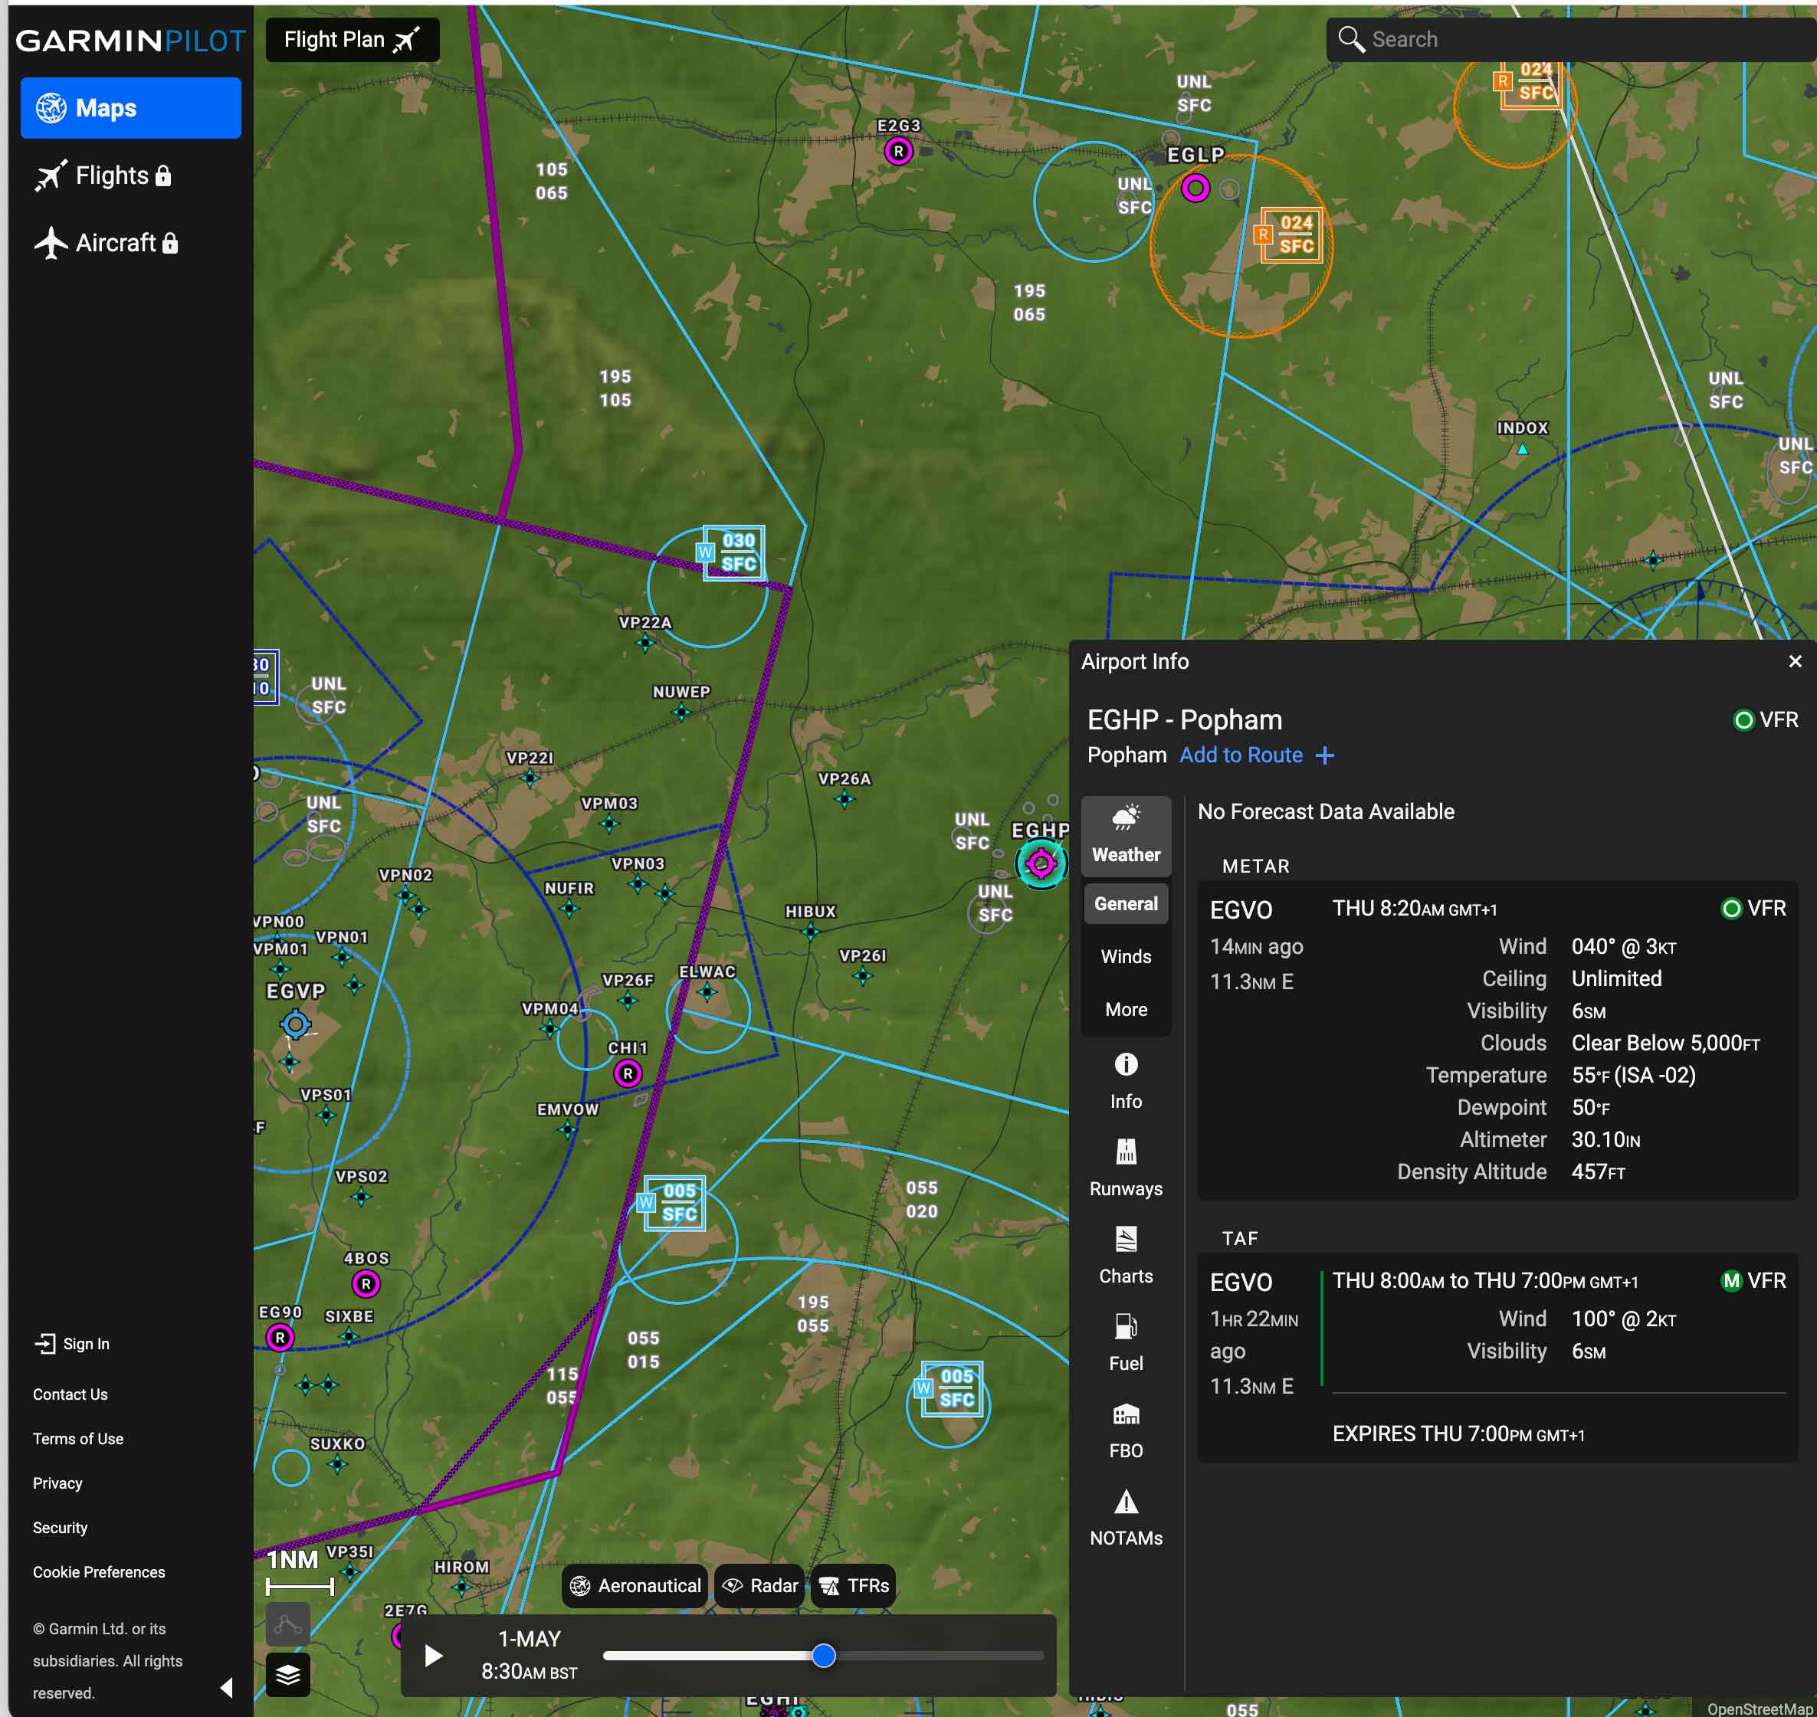The width and height of the screenshot is (1817, 1717).
Task: Open the Info tab icon
Action: (1126, 1082)
